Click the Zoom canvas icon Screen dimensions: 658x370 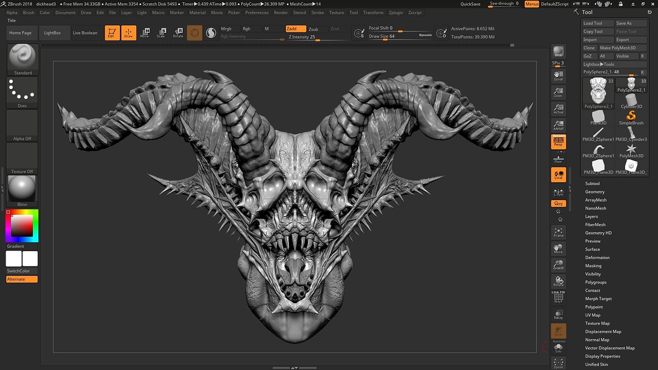click(558, 92)
